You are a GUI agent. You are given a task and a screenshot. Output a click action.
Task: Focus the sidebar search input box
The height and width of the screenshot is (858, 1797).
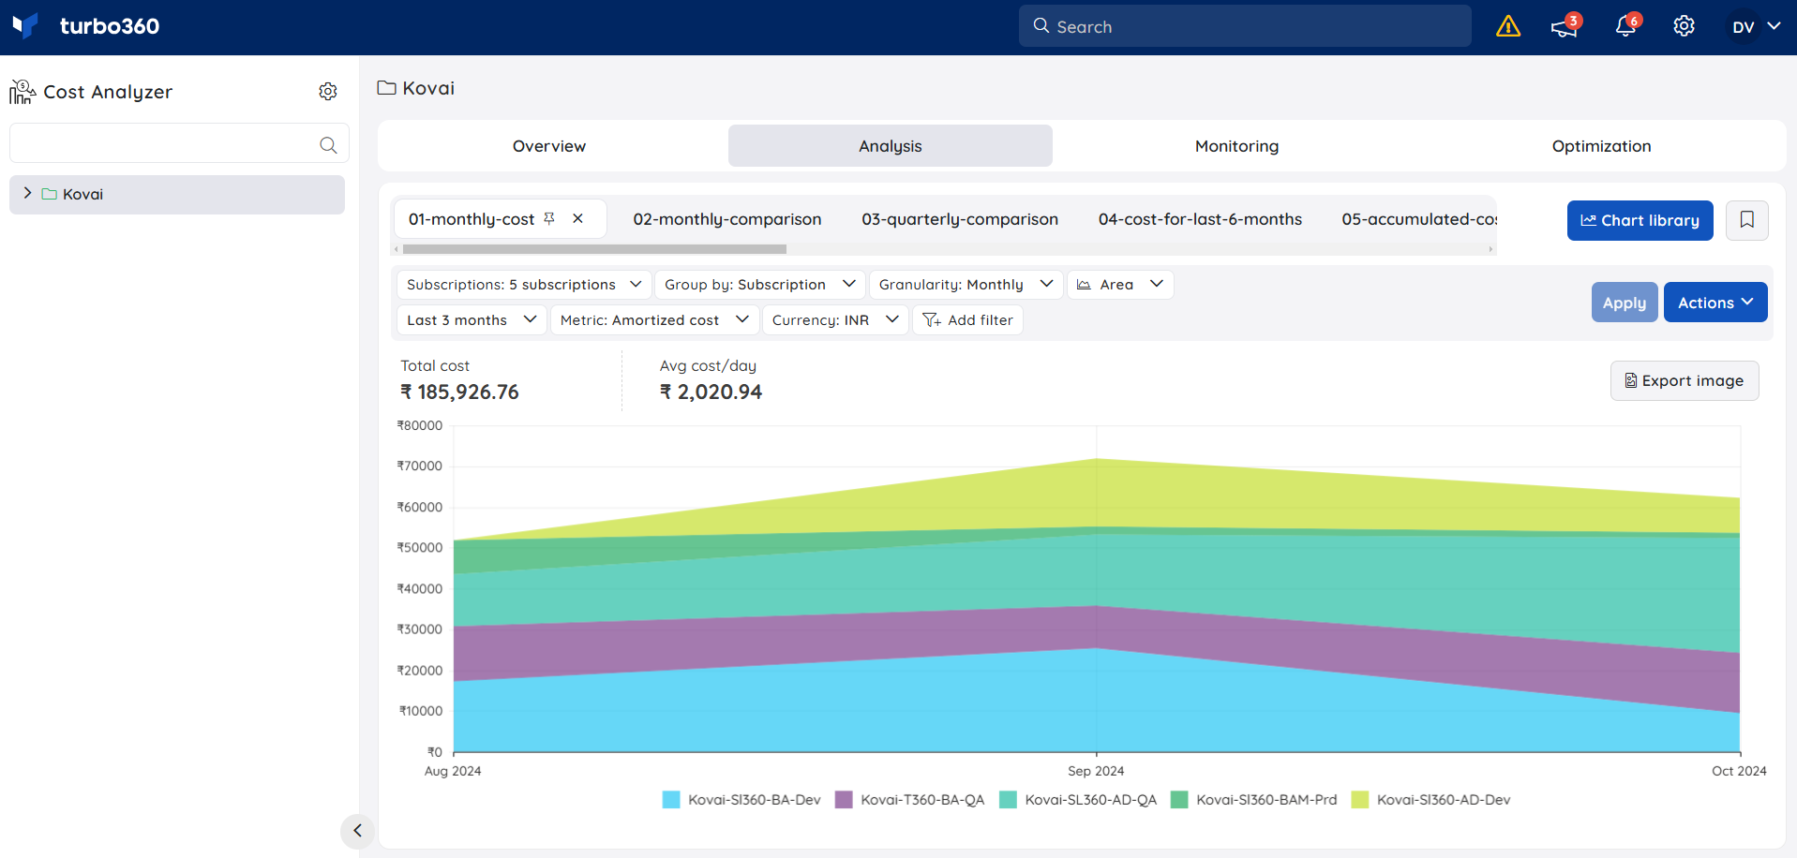(179, 143)
